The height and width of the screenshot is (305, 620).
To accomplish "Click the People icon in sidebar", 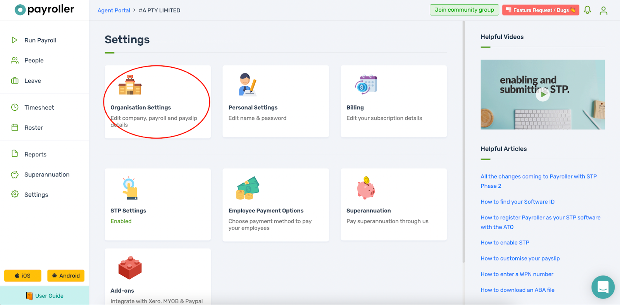I will 15,60.
